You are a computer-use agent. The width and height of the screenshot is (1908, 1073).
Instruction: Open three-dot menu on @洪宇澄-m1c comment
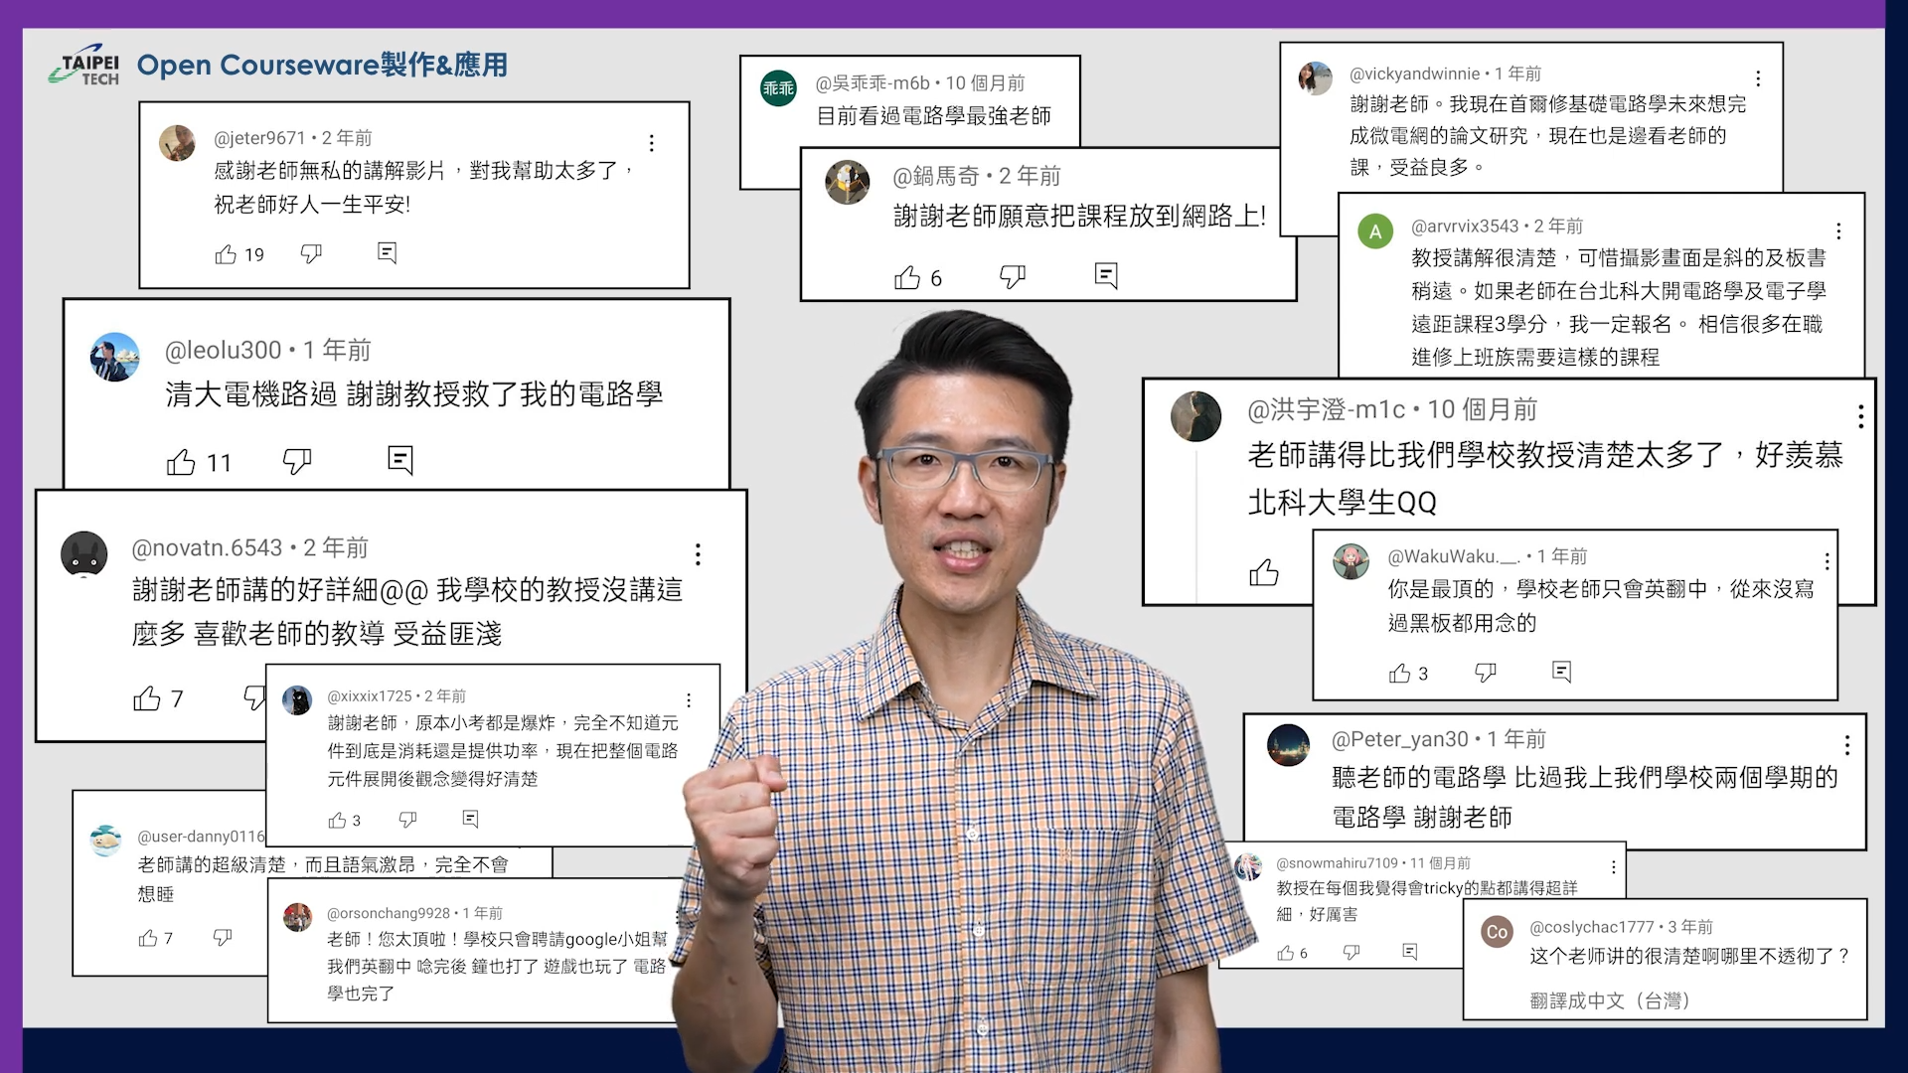(1860, 416)
